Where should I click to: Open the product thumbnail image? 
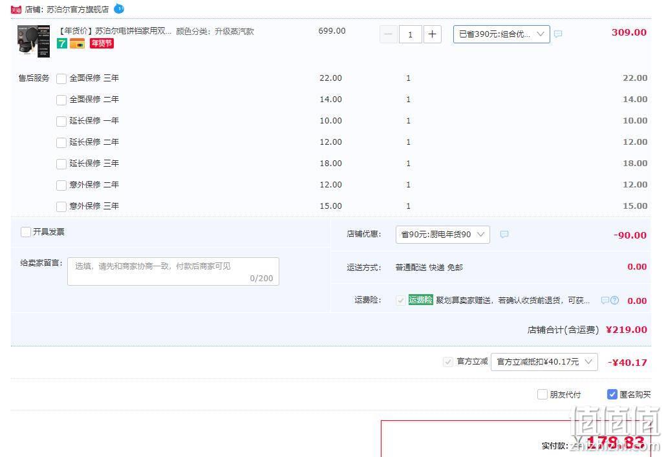[34, 41]
